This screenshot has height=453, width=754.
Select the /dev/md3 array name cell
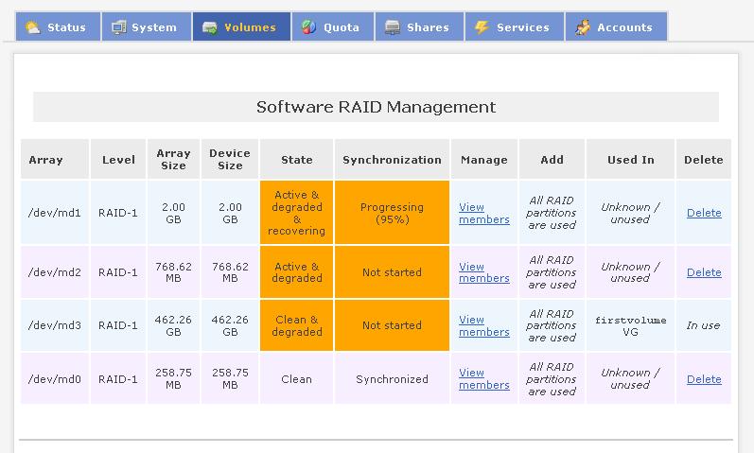coord(54,325)
